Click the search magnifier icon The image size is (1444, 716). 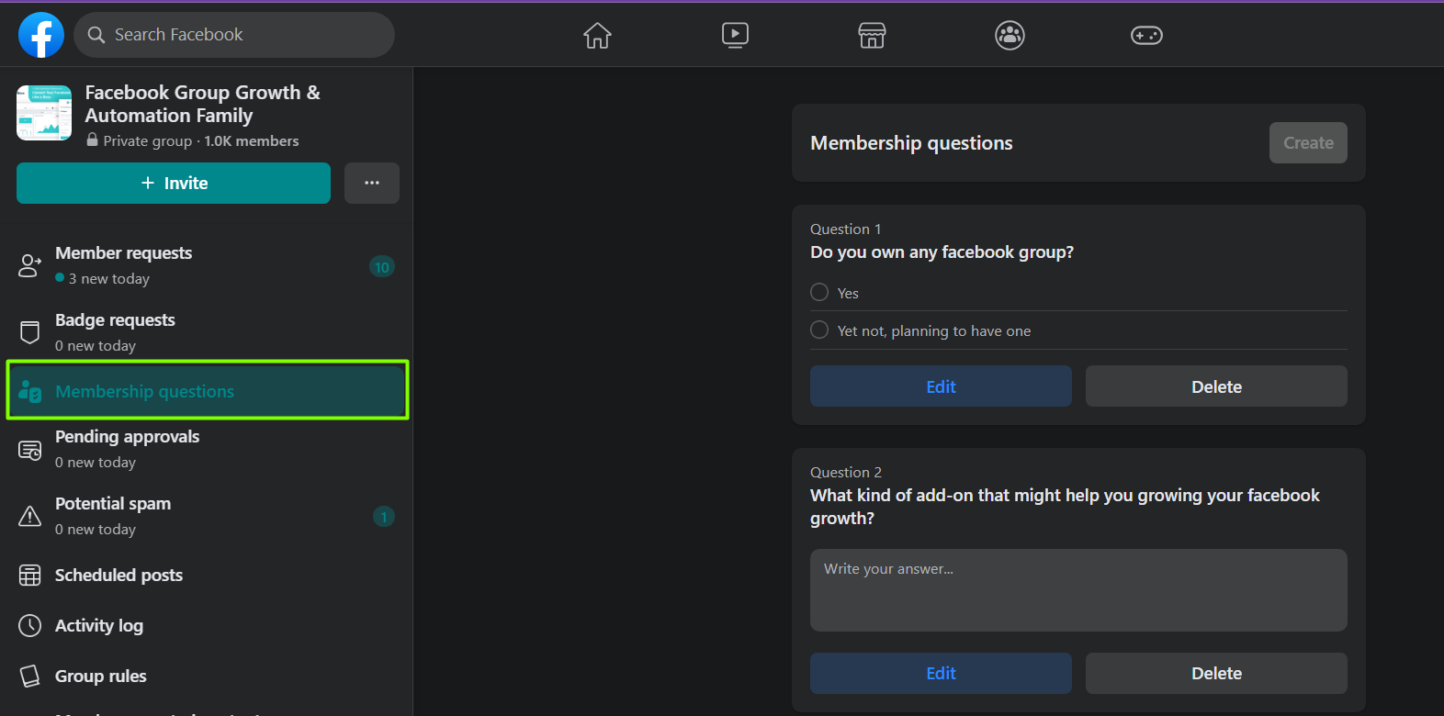coord(96,35)
